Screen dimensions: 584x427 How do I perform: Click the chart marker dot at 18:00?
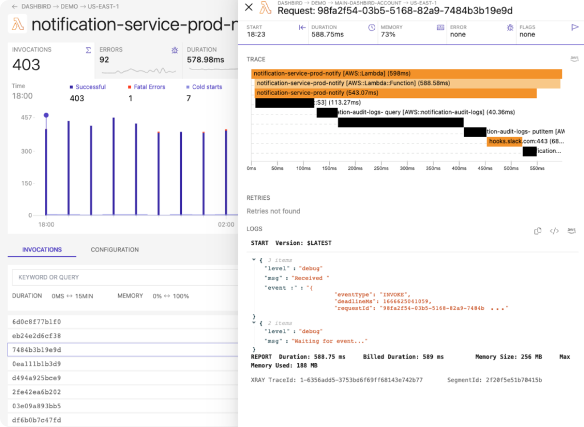coord(46,116)
